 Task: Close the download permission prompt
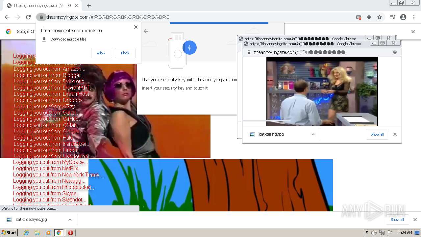[x=136, y=27]
